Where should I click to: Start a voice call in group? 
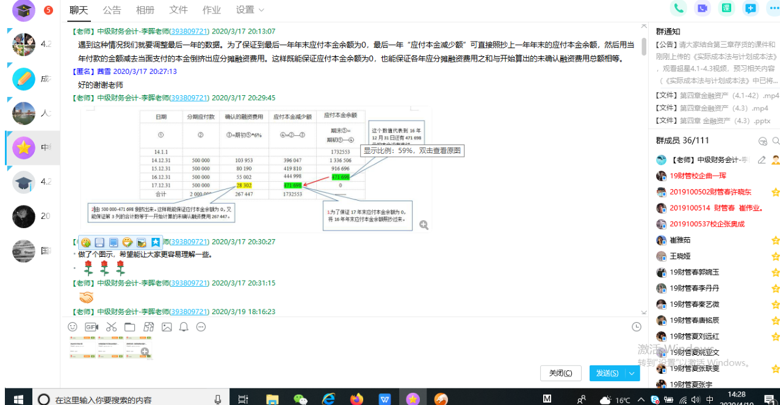(678, 9)
